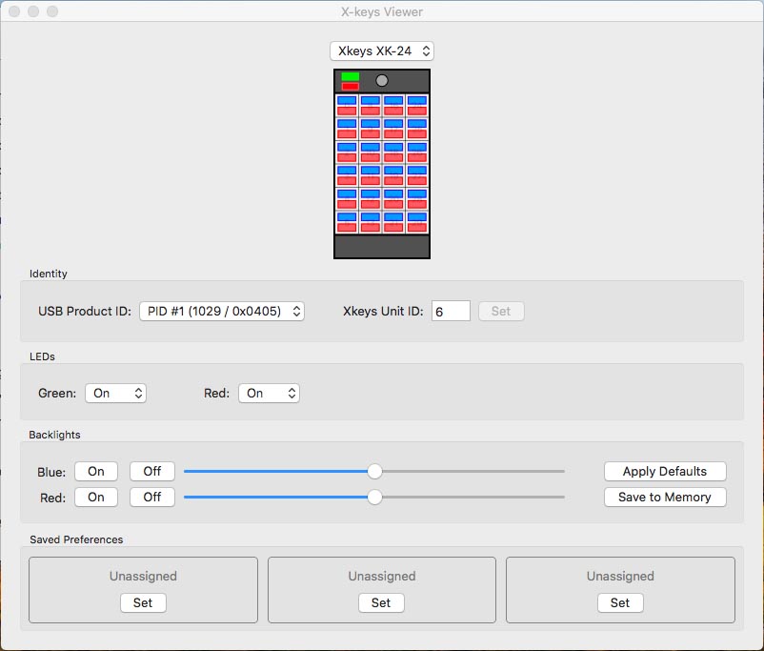Open the Green LED state dropdown
Image resolution: width=764 pixels, height=651 pixels.
[x=115, y=393]
